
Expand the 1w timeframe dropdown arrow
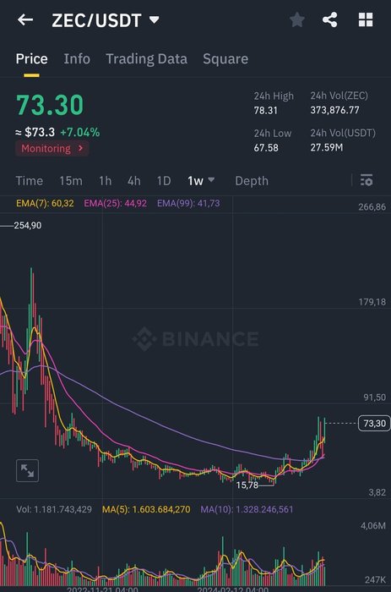tap(211, 179)
